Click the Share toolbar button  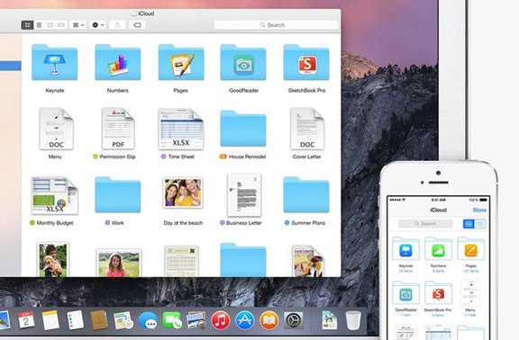(117, 25)
